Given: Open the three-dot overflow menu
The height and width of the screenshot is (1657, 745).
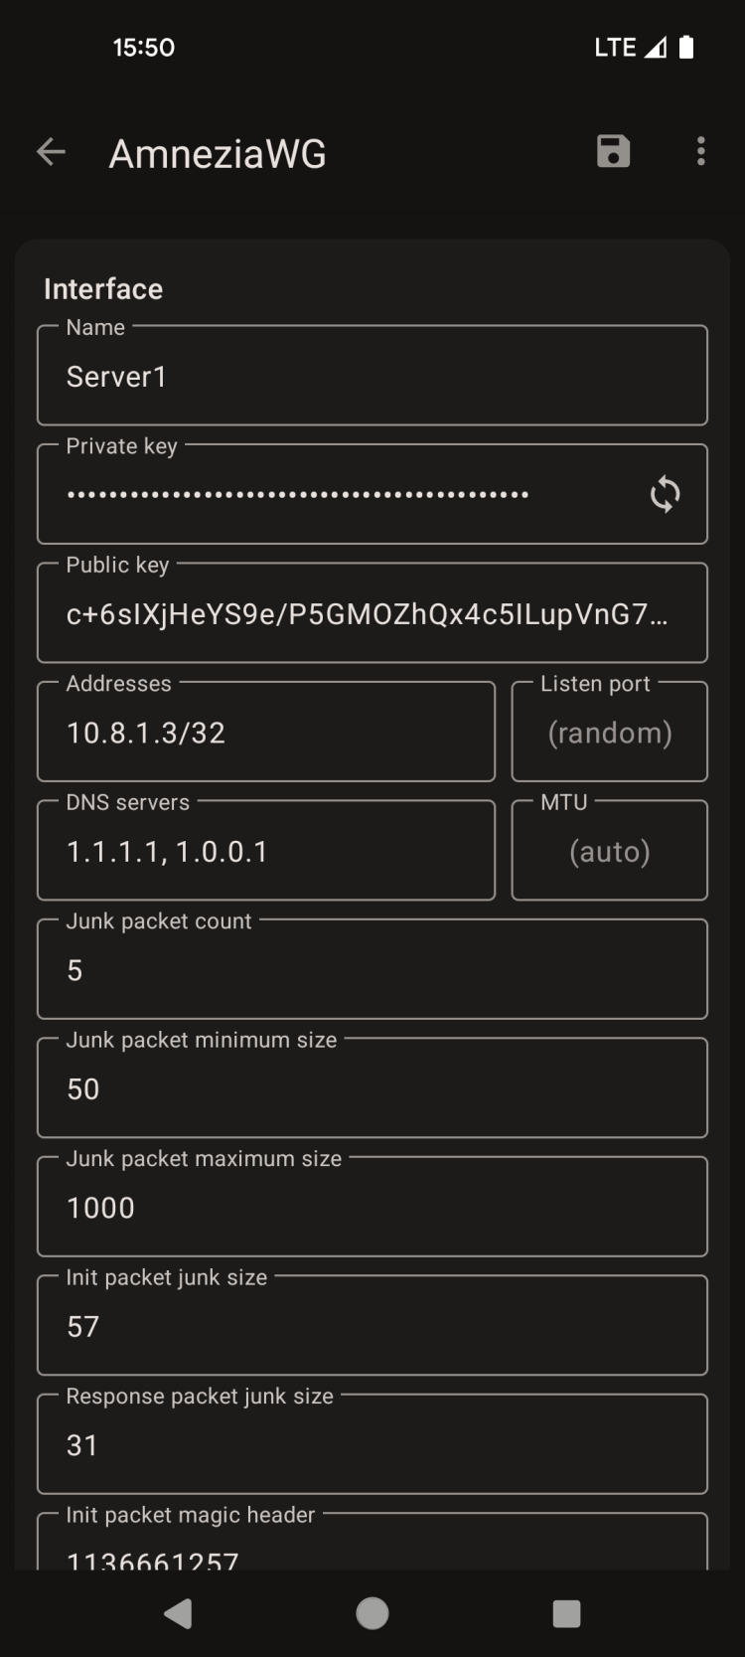Looking at the screenshot, I should [701, 152].
